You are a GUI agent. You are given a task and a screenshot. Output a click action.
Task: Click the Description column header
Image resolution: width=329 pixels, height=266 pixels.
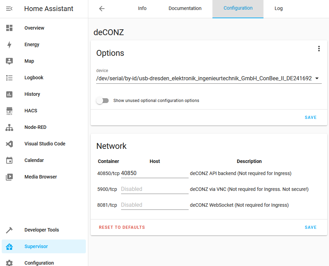(249, 161)
